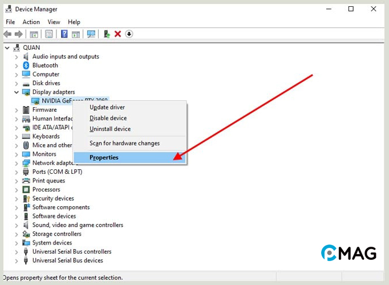
Task: Select the Software devices row
Action: coord(54,216)
